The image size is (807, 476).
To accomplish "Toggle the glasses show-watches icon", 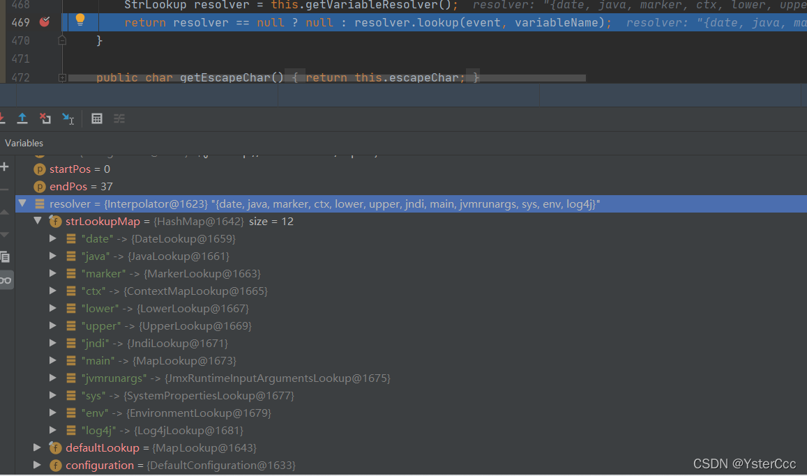I will click(x=6, y=280).
